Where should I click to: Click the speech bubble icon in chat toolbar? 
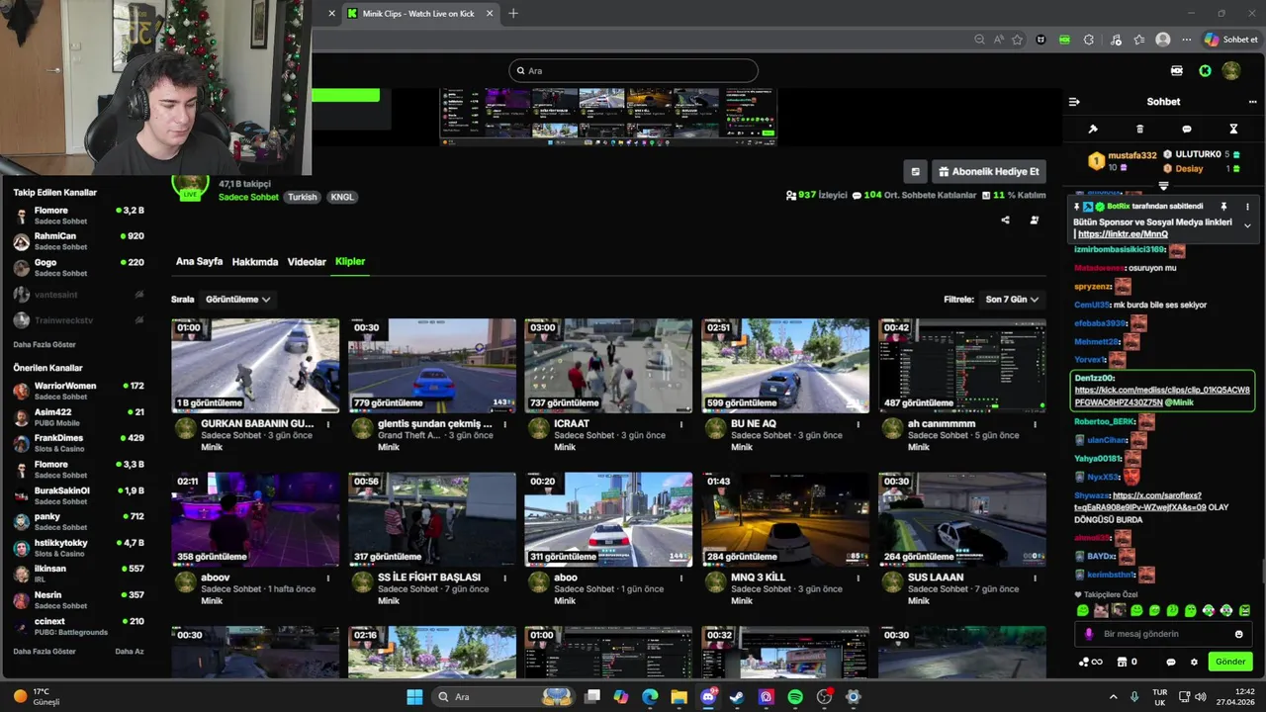point(1187,129)
